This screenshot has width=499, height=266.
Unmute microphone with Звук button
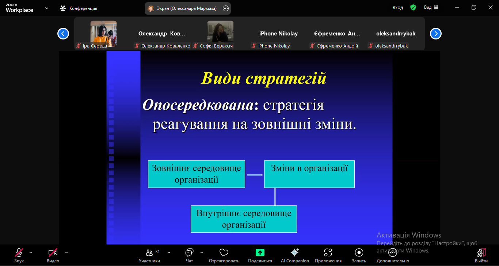pos(19,255)
